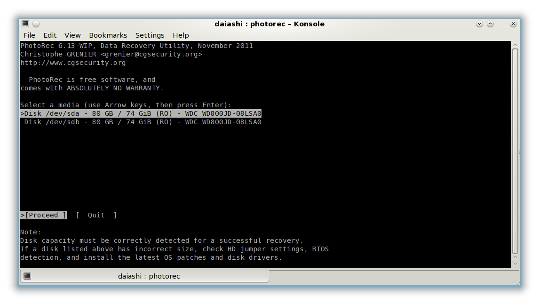This screenshot has height=304, width=539.
Task: Click the Konsole window menu icon
Action: point(25,24)
